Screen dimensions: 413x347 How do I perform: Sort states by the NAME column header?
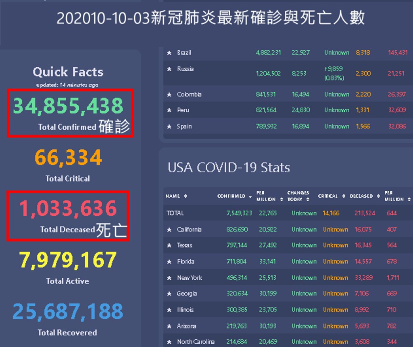coord(176,196)
